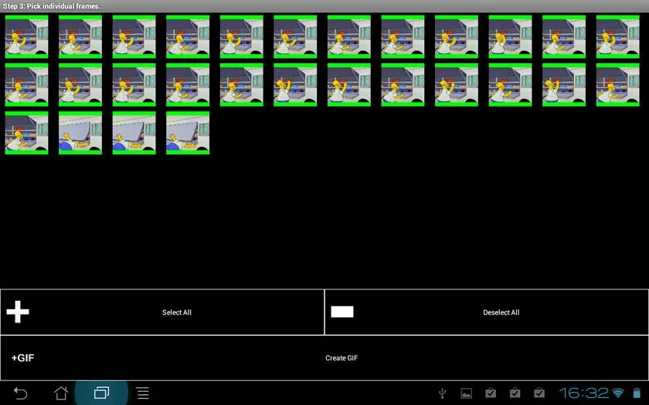Select the ninth frame in the second row

pos(457,85)
